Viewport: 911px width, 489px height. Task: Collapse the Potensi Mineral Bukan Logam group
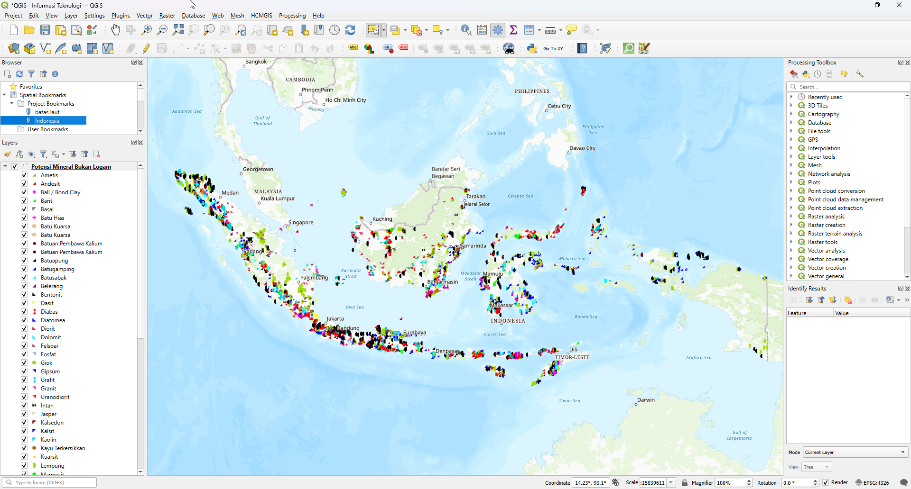pos(5,166)
